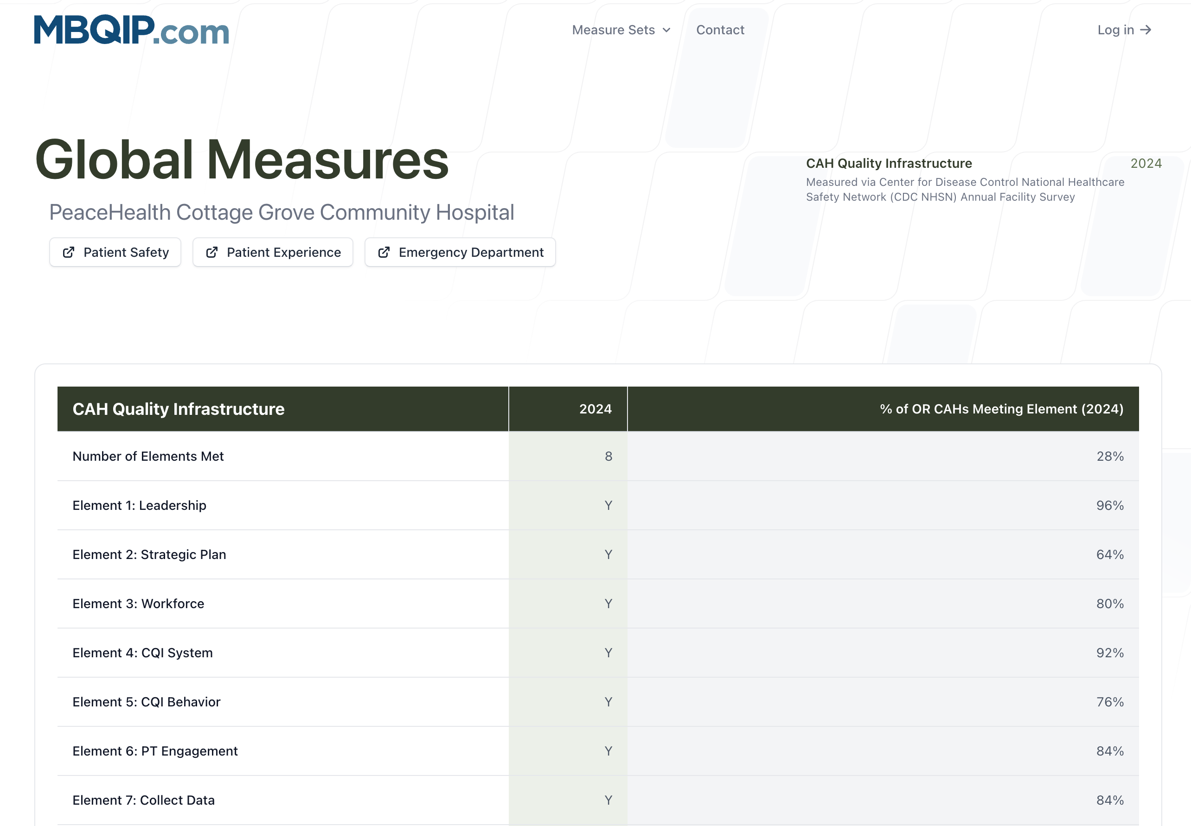Select the CAH Quality Infrastructure table header
The width and height of the screenshot is (1191, 826).
(x=179, y=409)
